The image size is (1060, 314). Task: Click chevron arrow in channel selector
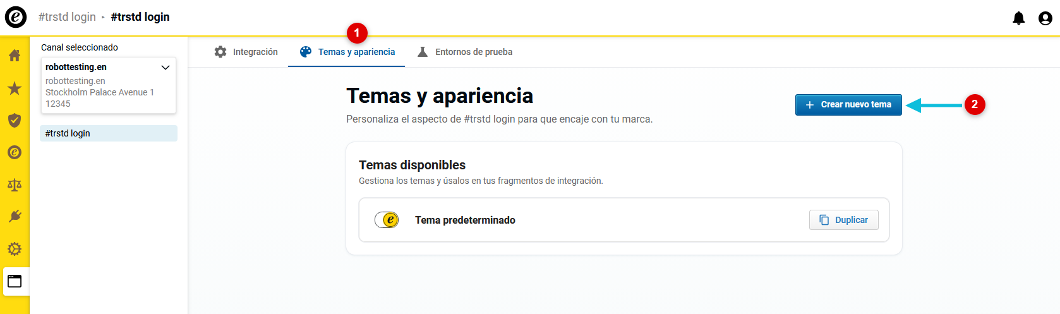[166, 68]
